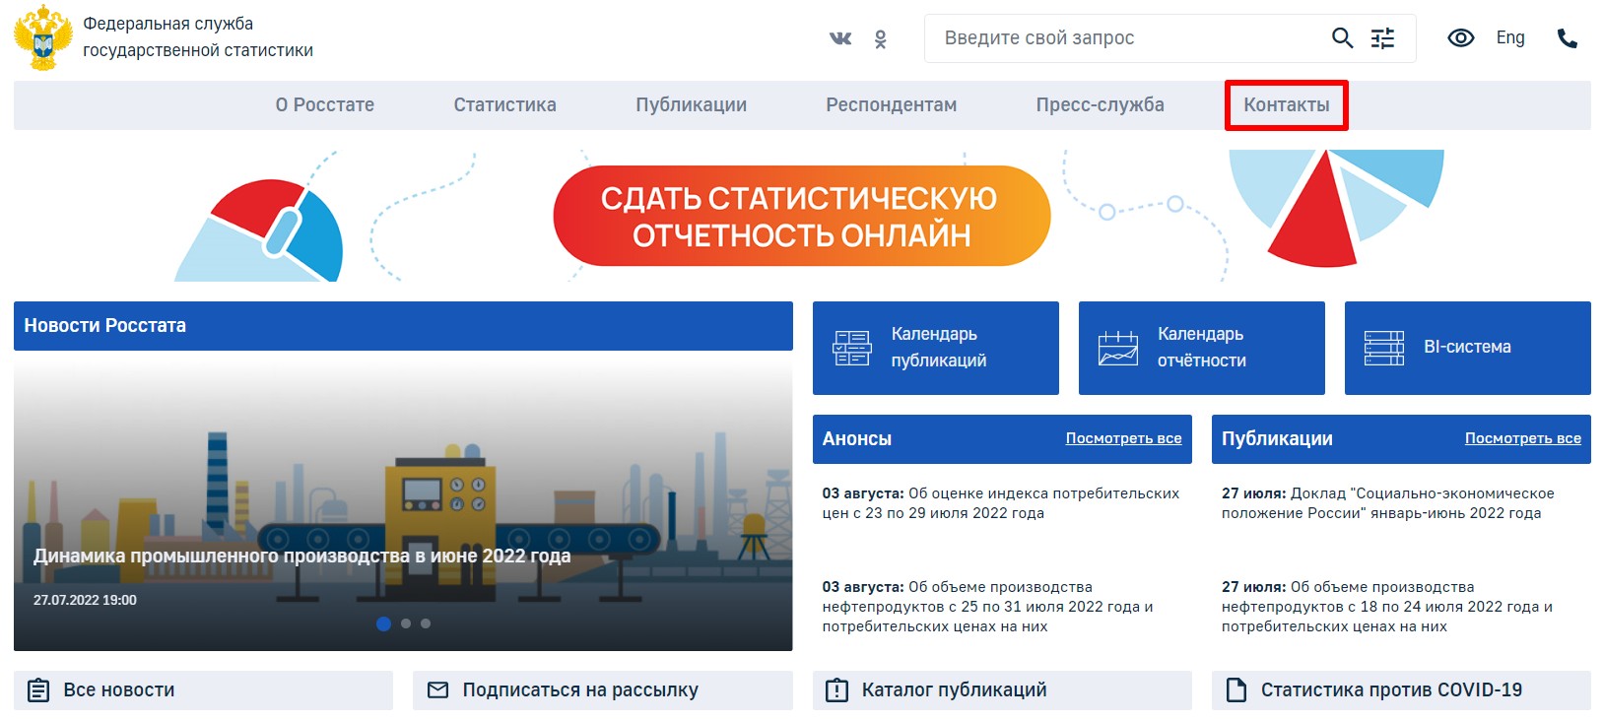
Task: Click the 'Все новости' button
Action: pos(203,690)
